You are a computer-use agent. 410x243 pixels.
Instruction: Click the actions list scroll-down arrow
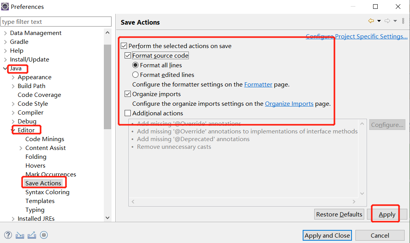point(362,194)
